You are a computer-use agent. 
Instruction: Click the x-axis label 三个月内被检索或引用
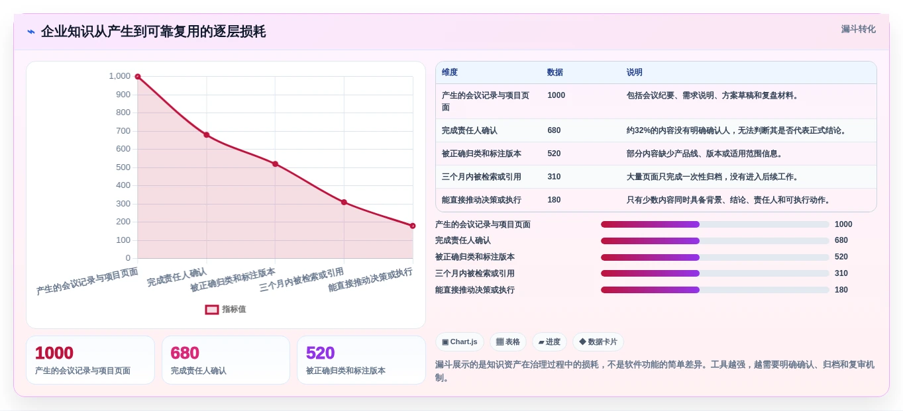[x=302, y=280]
